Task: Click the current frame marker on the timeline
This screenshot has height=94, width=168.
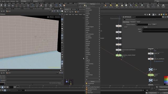Action: point(18,86)
